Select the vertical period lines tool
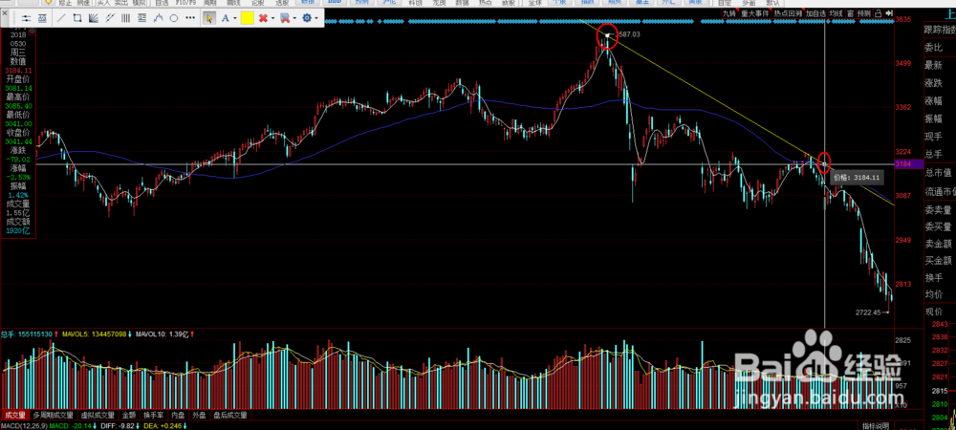 click(x=125, y=18)
